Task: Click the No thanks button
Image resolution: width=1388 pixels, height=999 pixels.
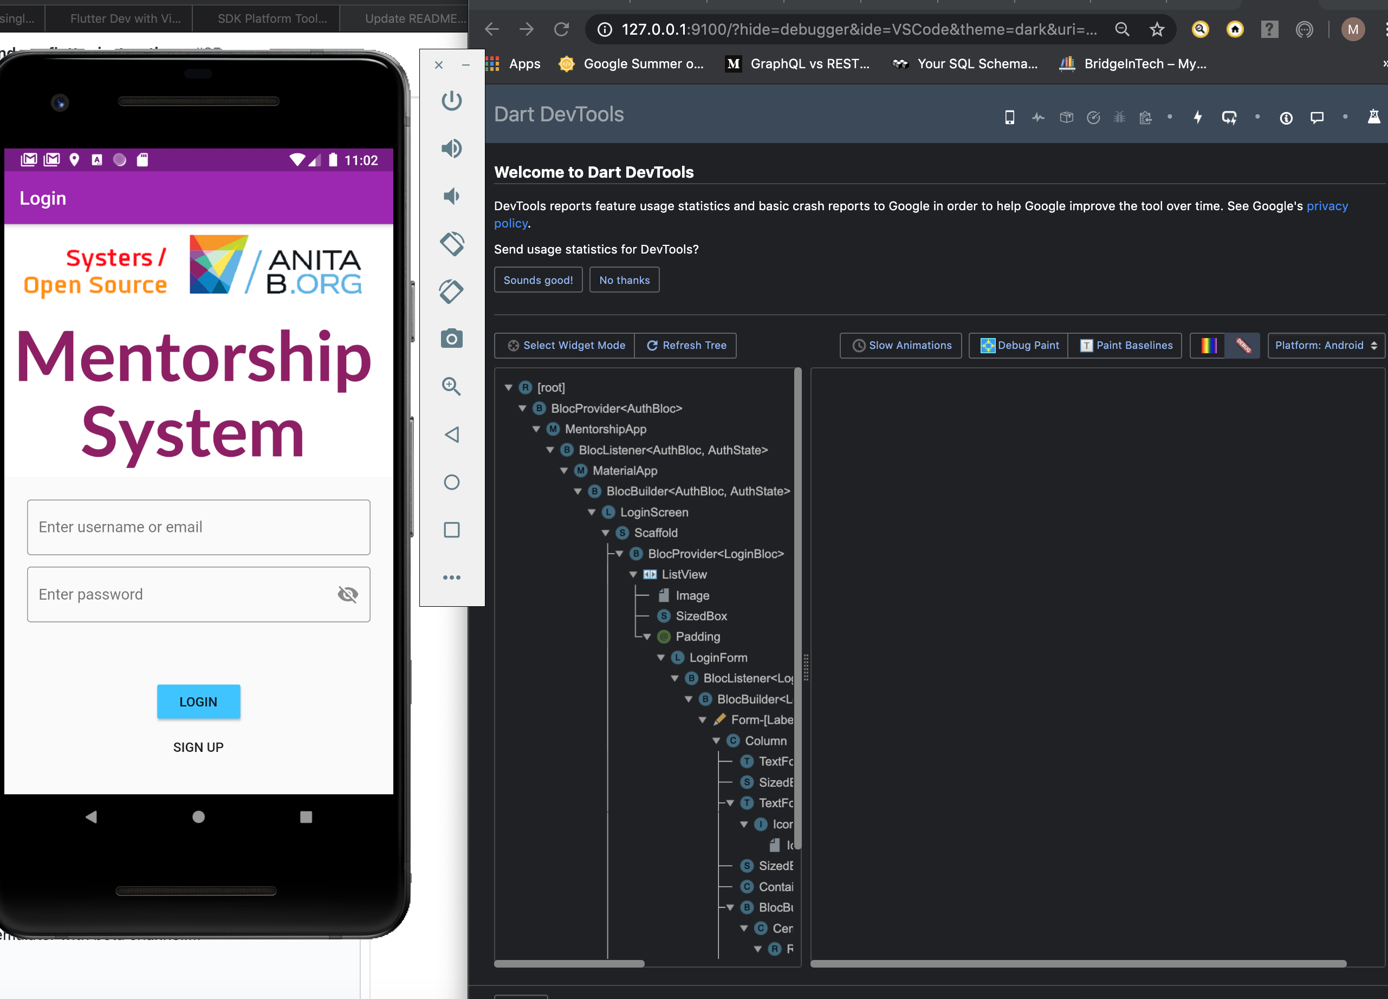Action: click(x=624, y=280)
